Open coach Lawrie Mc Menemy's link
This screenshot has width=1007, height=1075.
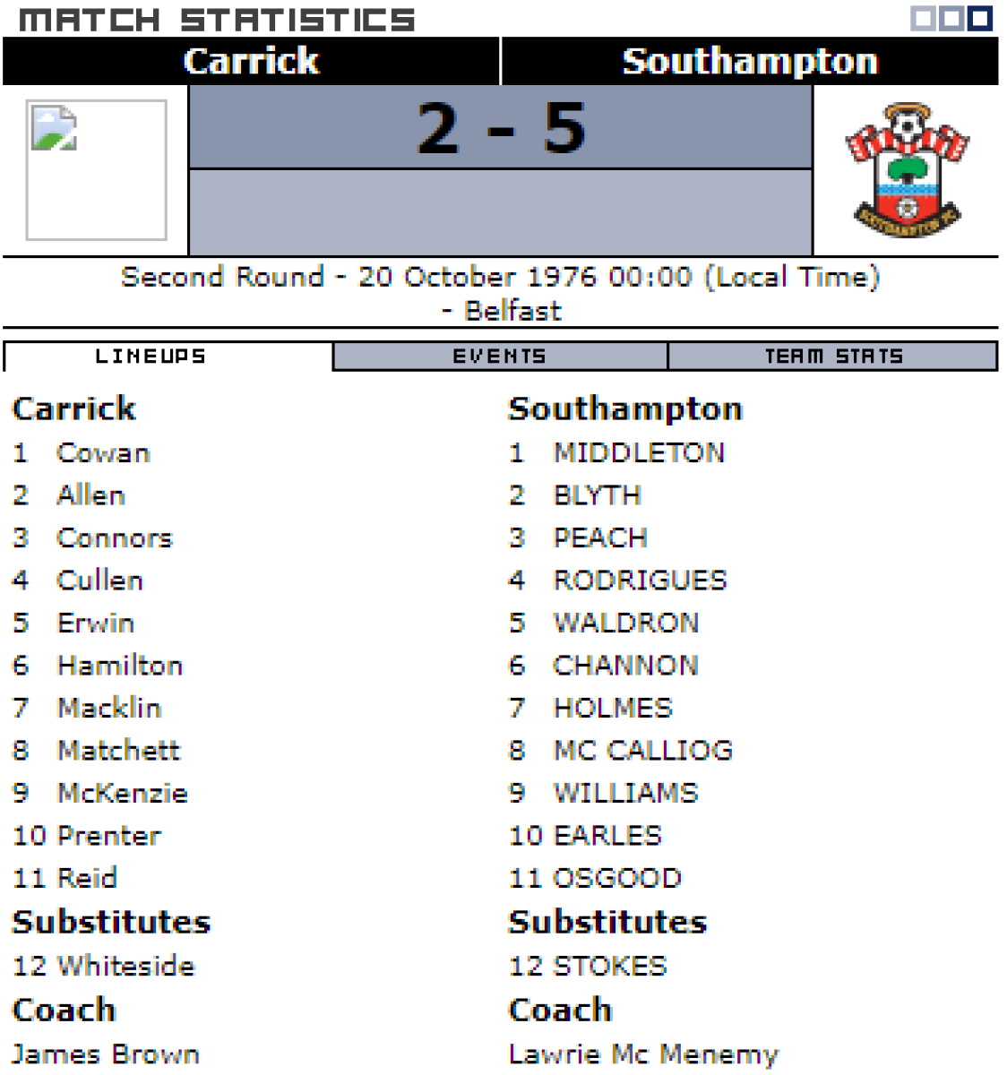[643, 1054]
